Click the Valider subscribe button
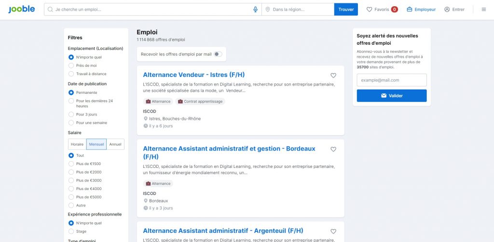 click(392, 96)
